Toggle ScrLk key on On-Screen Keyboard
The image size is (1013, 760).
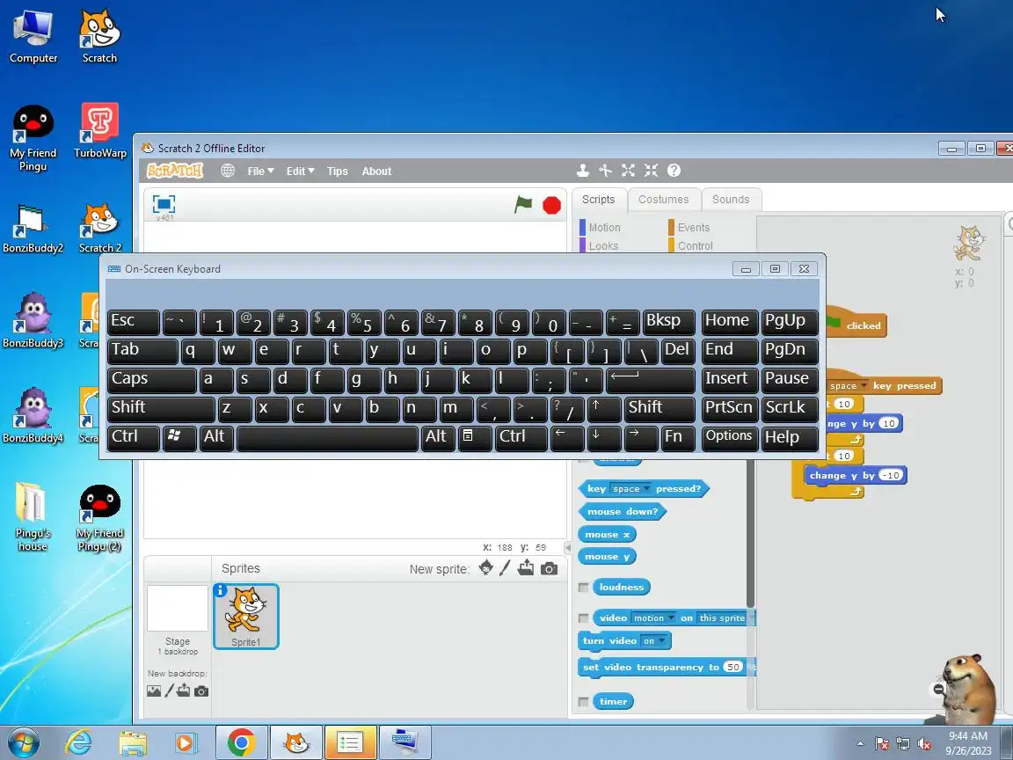tap(791, 408)
